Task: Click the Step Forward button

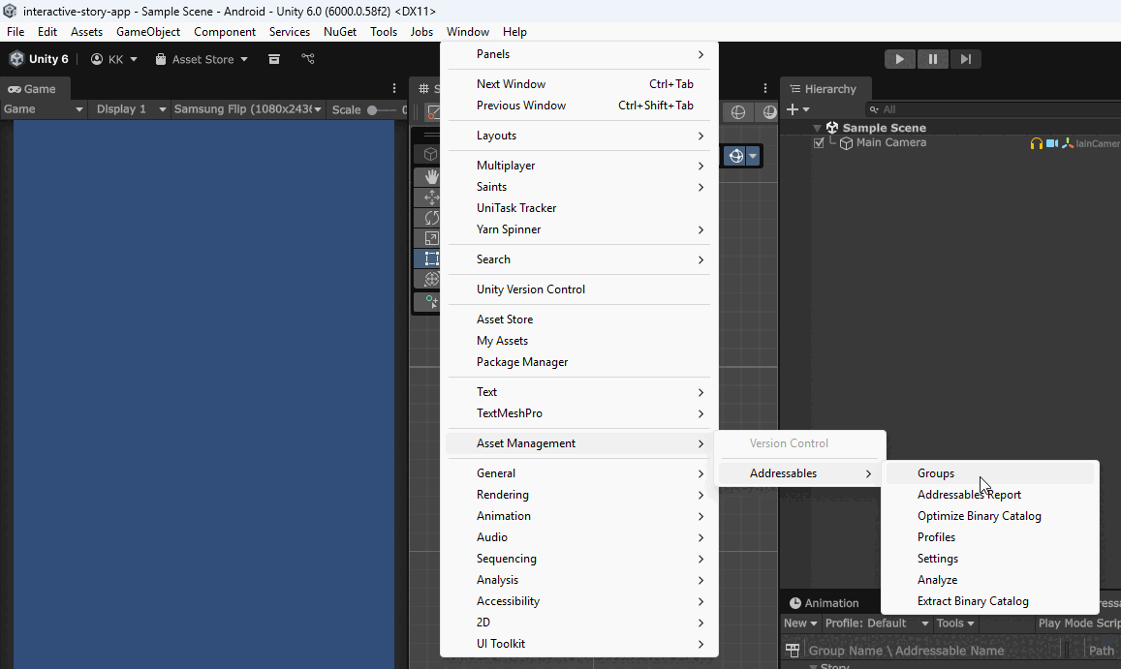Action: tap(965, 58)
